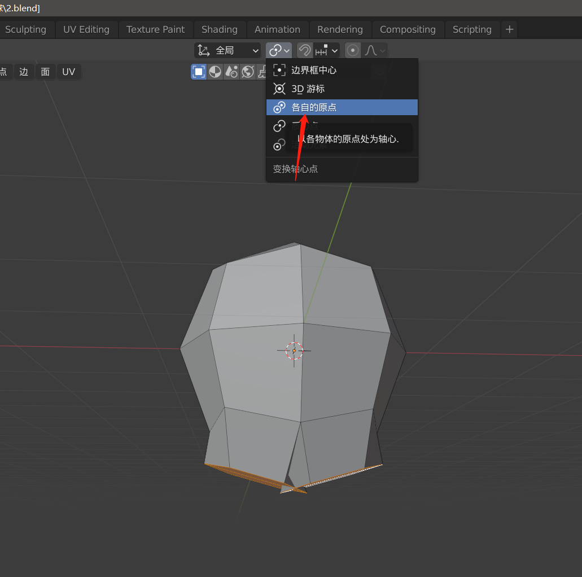The width and height of the screenshot is (582, 577).
Task: Open the 全局 transform orientation dropdown
Action: click(x=227, y=50)
